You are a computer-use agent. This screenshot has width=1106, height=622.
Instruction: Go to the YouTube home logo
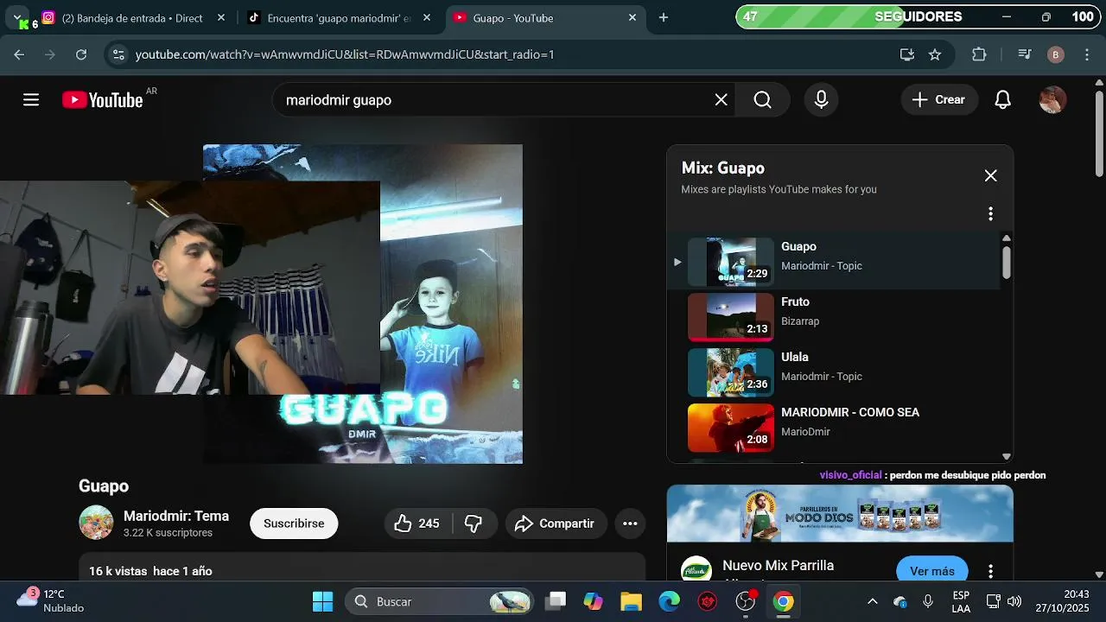point(103,100)
